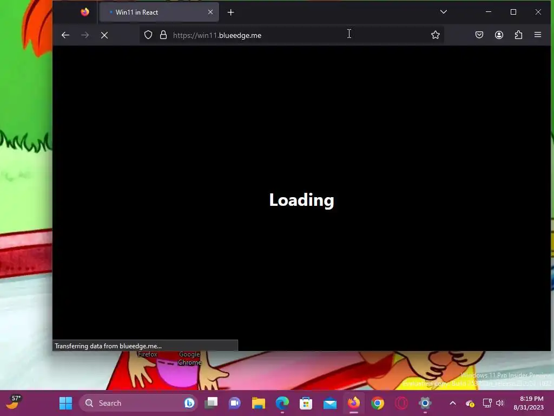Switch to the Win11 in React tab

point(159,12)
